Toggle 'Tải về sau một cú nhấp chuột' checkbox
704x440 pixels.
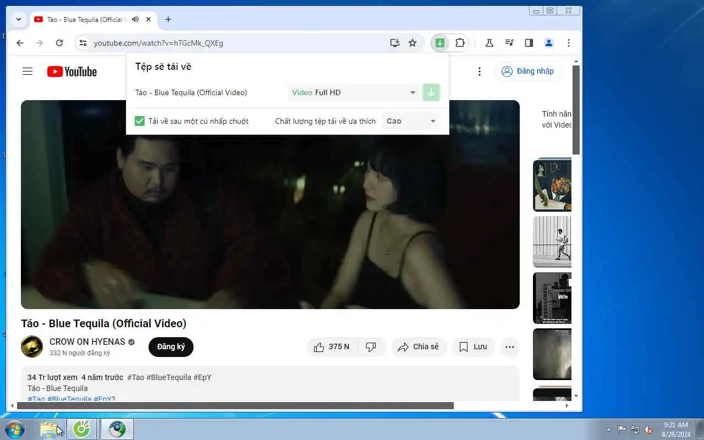coord(140,121)
